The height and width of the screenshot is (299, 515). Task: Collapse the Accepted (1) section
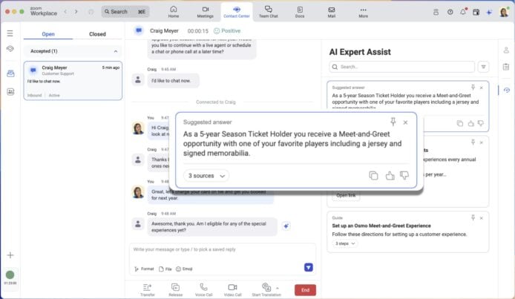point(115,50)
